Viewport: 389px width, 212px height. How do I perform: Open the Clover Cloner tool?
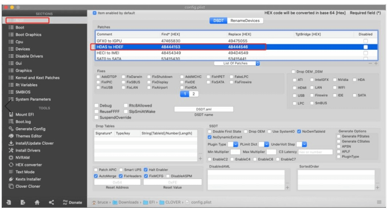click(x=28, y=186)
